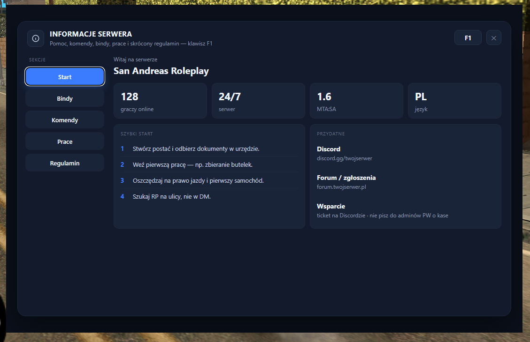This screenshot has width=530, height=342.
Task: Click the PL język stat card
Action: pyautogui.click(x=454, y=101)
